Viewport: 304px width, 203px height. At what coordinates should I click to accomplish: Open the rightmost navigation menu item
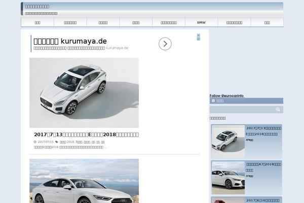pos(267,22)
